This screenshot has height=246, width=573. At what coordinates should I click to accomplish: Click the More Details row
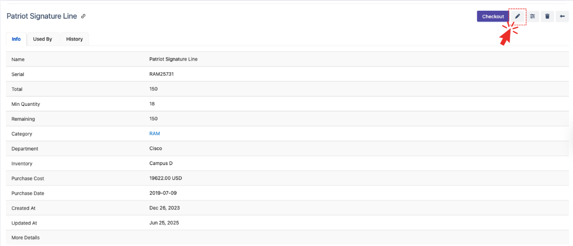pyautogui.click(x=25, y=238)
